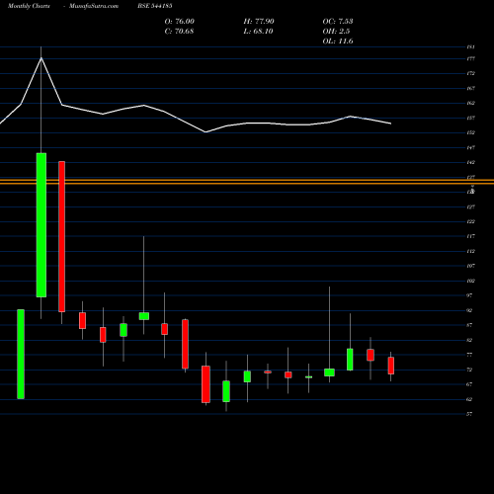Click the orange horizontal price level line
Screen dimensions: 494x494
point(247,182)
